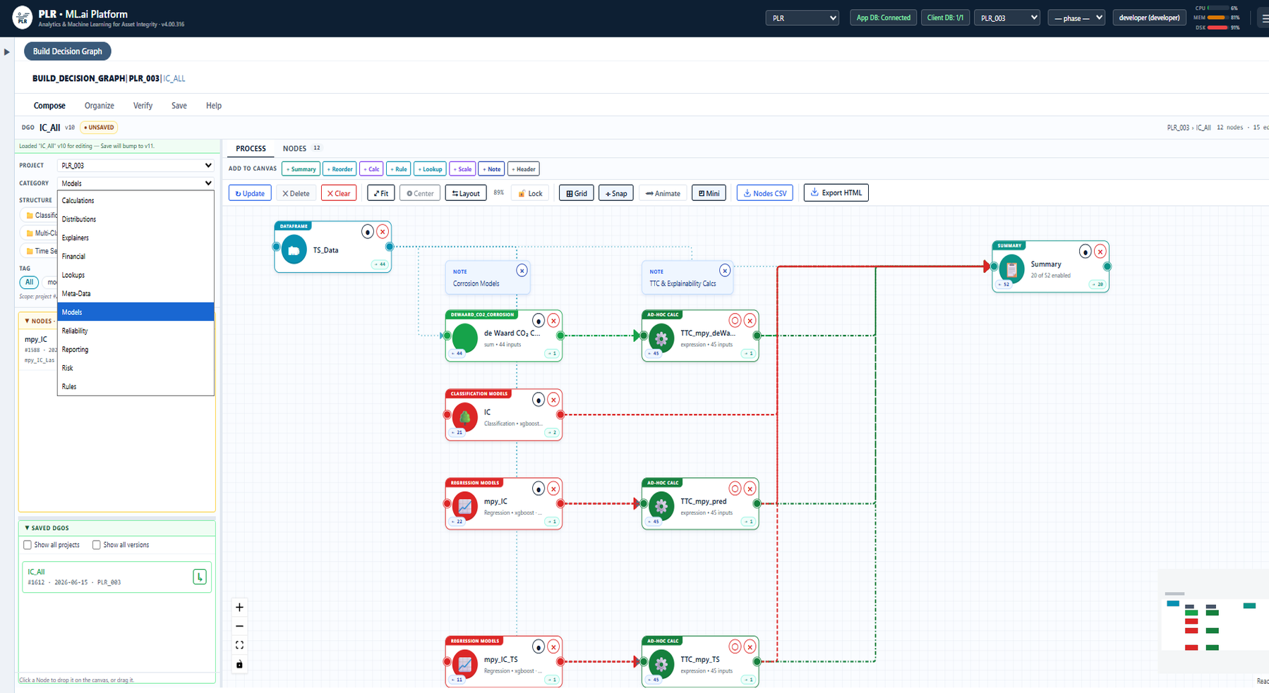
Task: Click the mpy_IC_TS chart icon
Action: coord(465,663)
